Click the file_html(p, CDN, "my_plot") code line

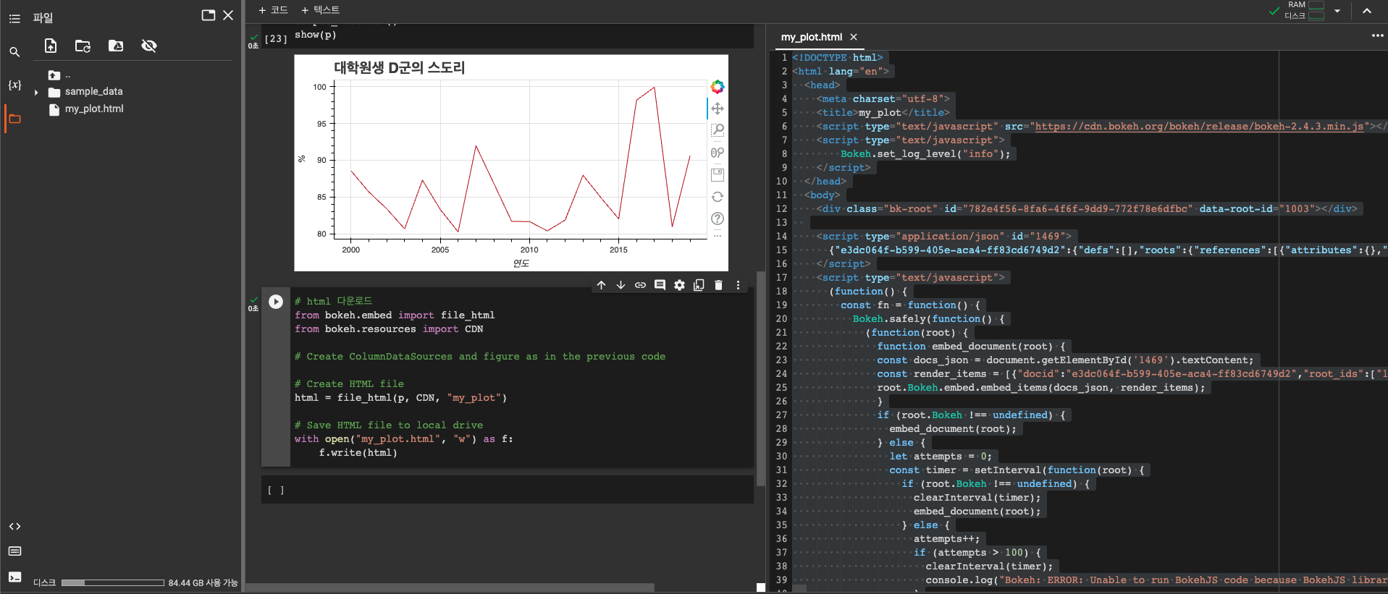point(400,397)
